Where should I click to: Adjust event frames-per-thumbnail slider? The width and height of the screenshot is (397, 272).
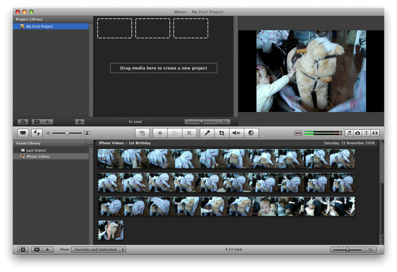coord(347,250)
